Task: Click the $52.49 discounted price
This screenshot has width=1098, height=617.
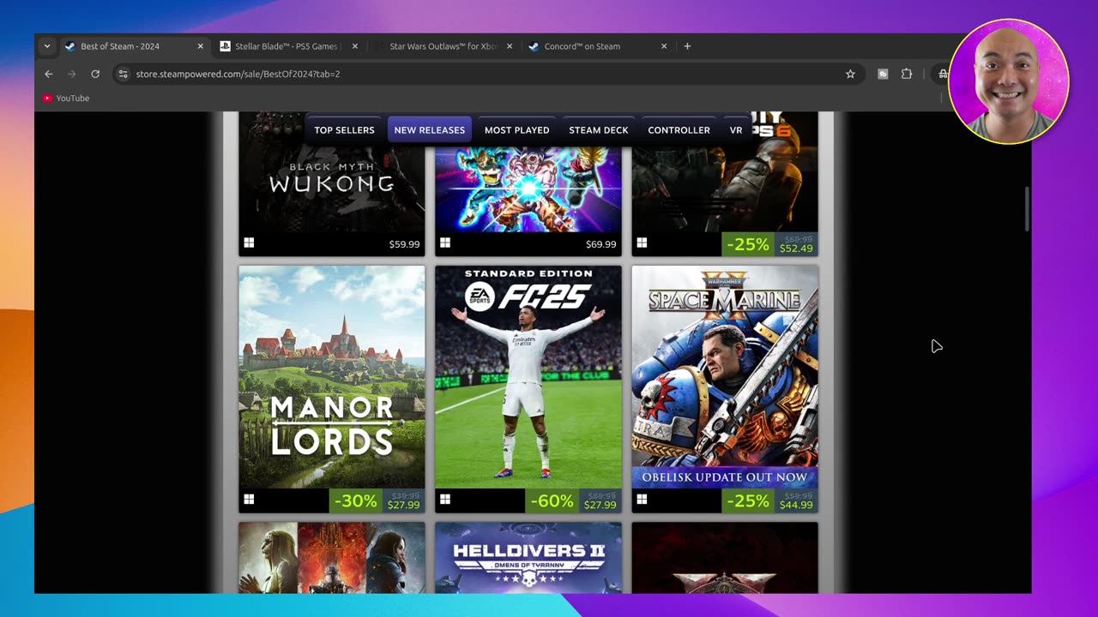Action: [x=796, y=249]
